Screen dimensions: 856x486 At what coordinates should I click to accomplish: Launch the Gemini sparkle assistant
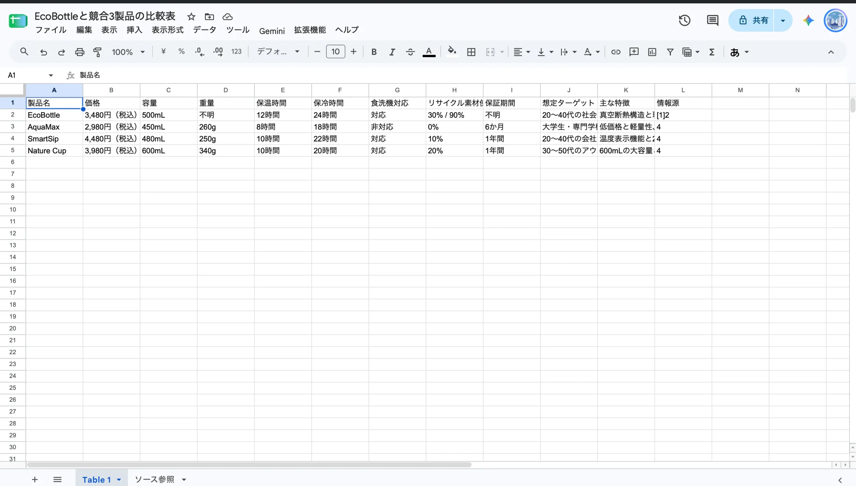tap(808, 20)
